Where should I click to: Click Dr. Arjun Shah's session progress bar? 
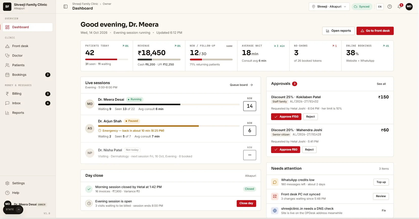169,126
